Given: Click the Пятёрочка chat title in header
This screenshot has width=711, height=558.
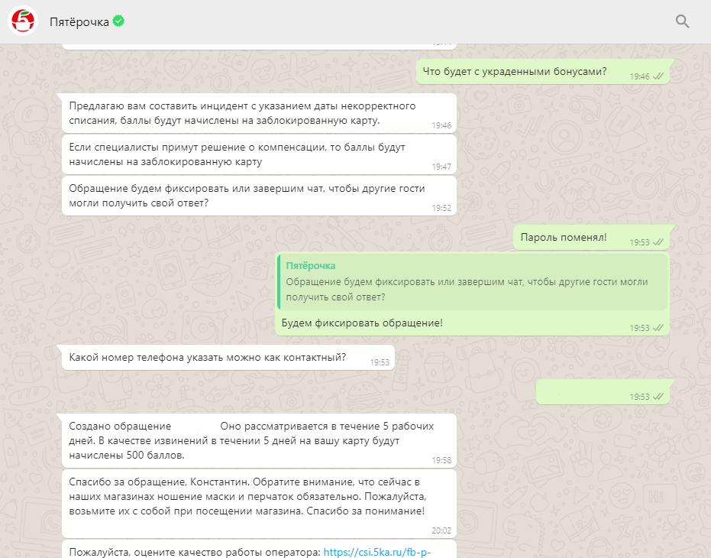Looking at the screenshot, I should [79, 21].
